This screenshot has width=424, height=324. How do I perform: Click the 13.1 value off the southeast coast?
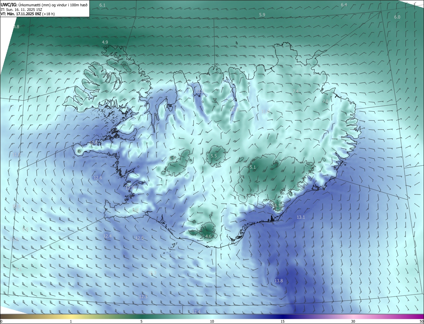coord(301,217)
